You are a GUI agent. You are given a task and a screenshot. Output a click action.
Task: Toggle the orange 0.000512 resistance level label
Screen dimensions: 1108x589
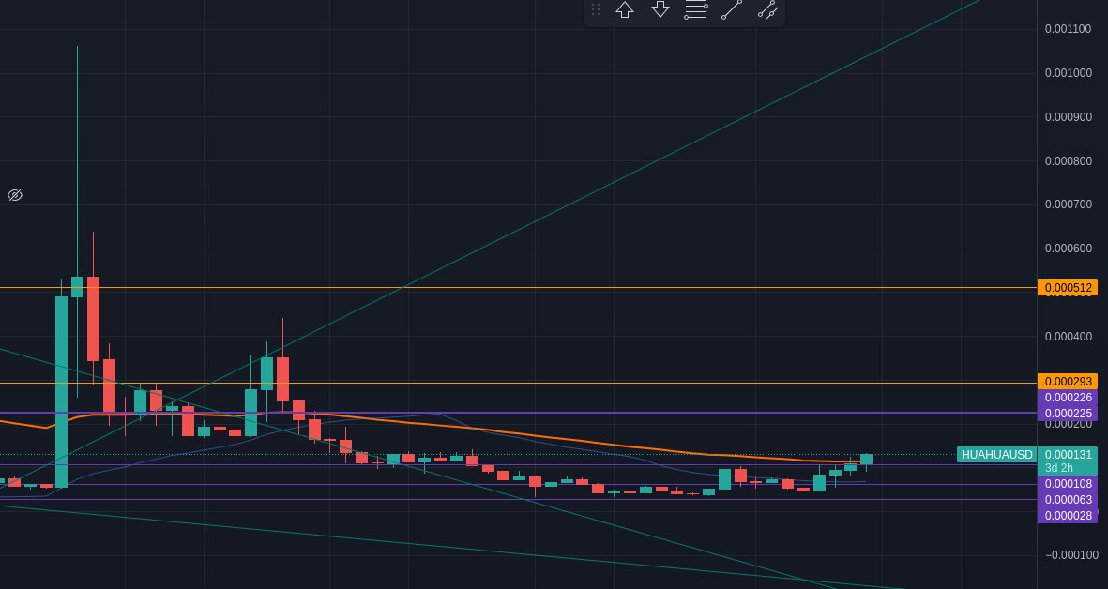[x=1068, y=288]
